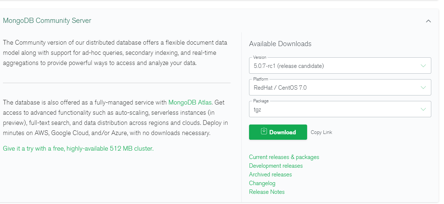Open the Release Notes link
The height and width of the screenshot is (204, 444).
(x=266, y=192)
